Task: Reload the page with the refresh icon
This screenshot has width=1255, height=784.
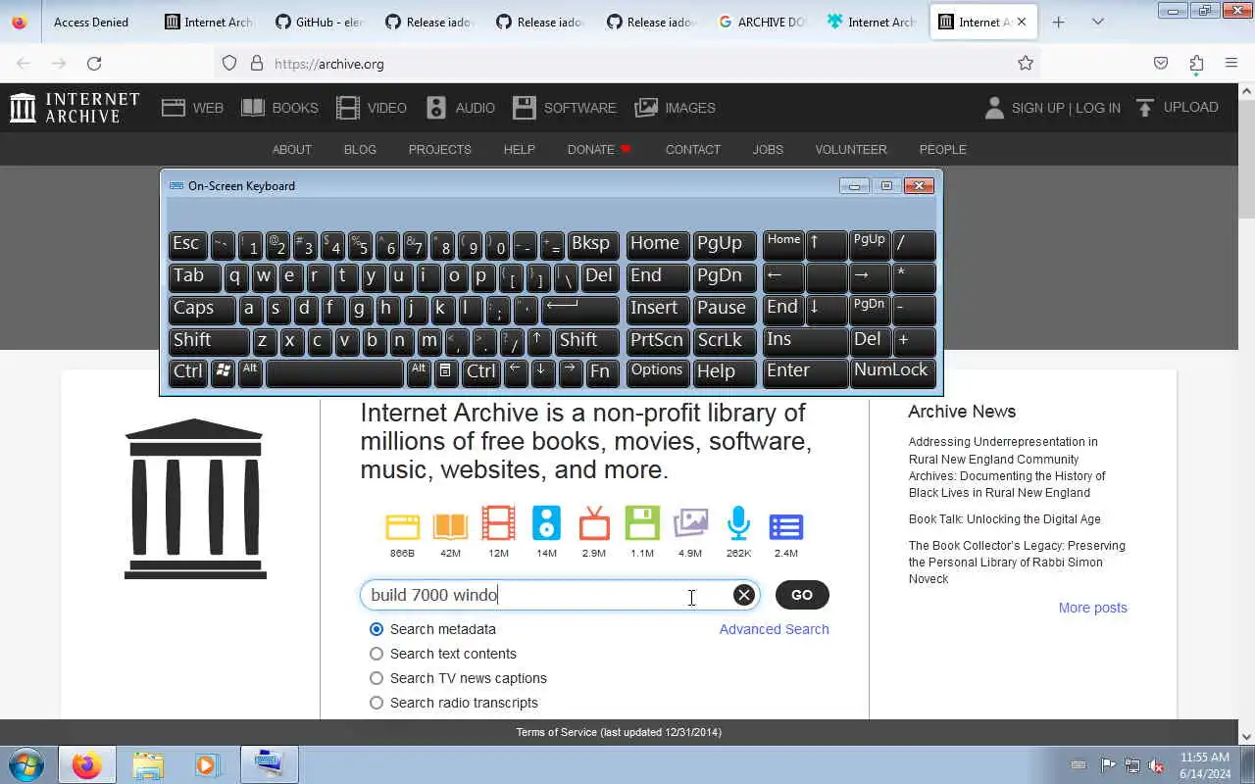Action: tap(94, 64)
